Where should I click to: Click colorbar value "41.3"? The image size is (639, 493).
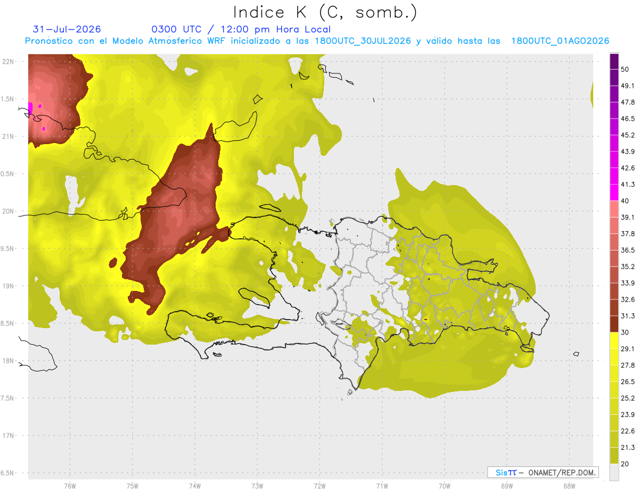pyautogui.click(x=628, y=185)
